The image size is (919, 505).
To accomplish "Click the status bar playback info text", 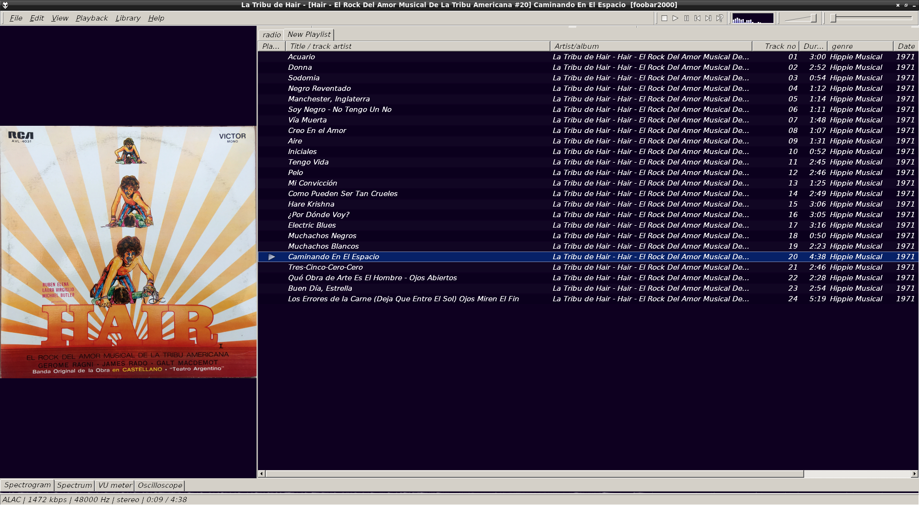I will (x=94, y=500).
